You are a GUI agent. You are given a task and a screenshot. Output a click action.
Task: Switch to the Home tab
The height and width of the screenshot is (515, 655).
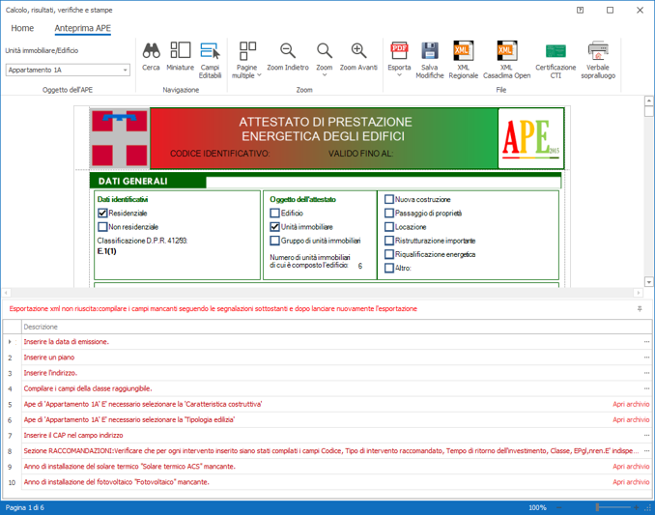coord(22,28)
